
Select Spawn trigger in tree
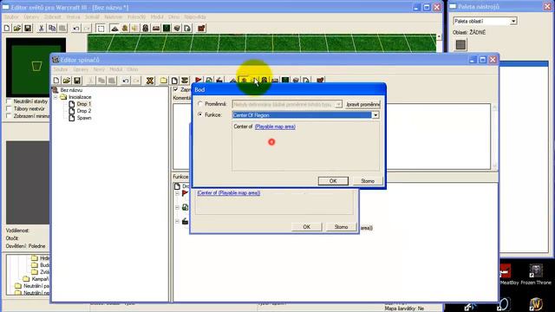(x=84, y=118)
